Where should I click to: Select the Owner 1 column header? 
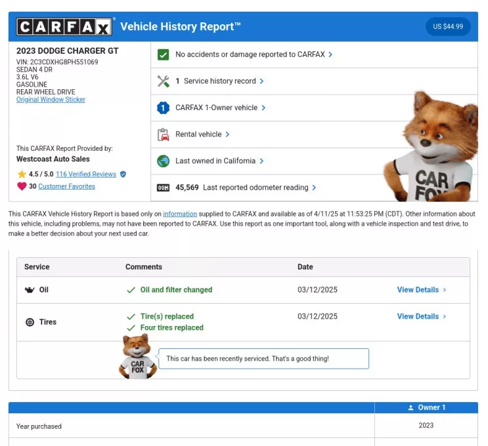tap(426, 407)
